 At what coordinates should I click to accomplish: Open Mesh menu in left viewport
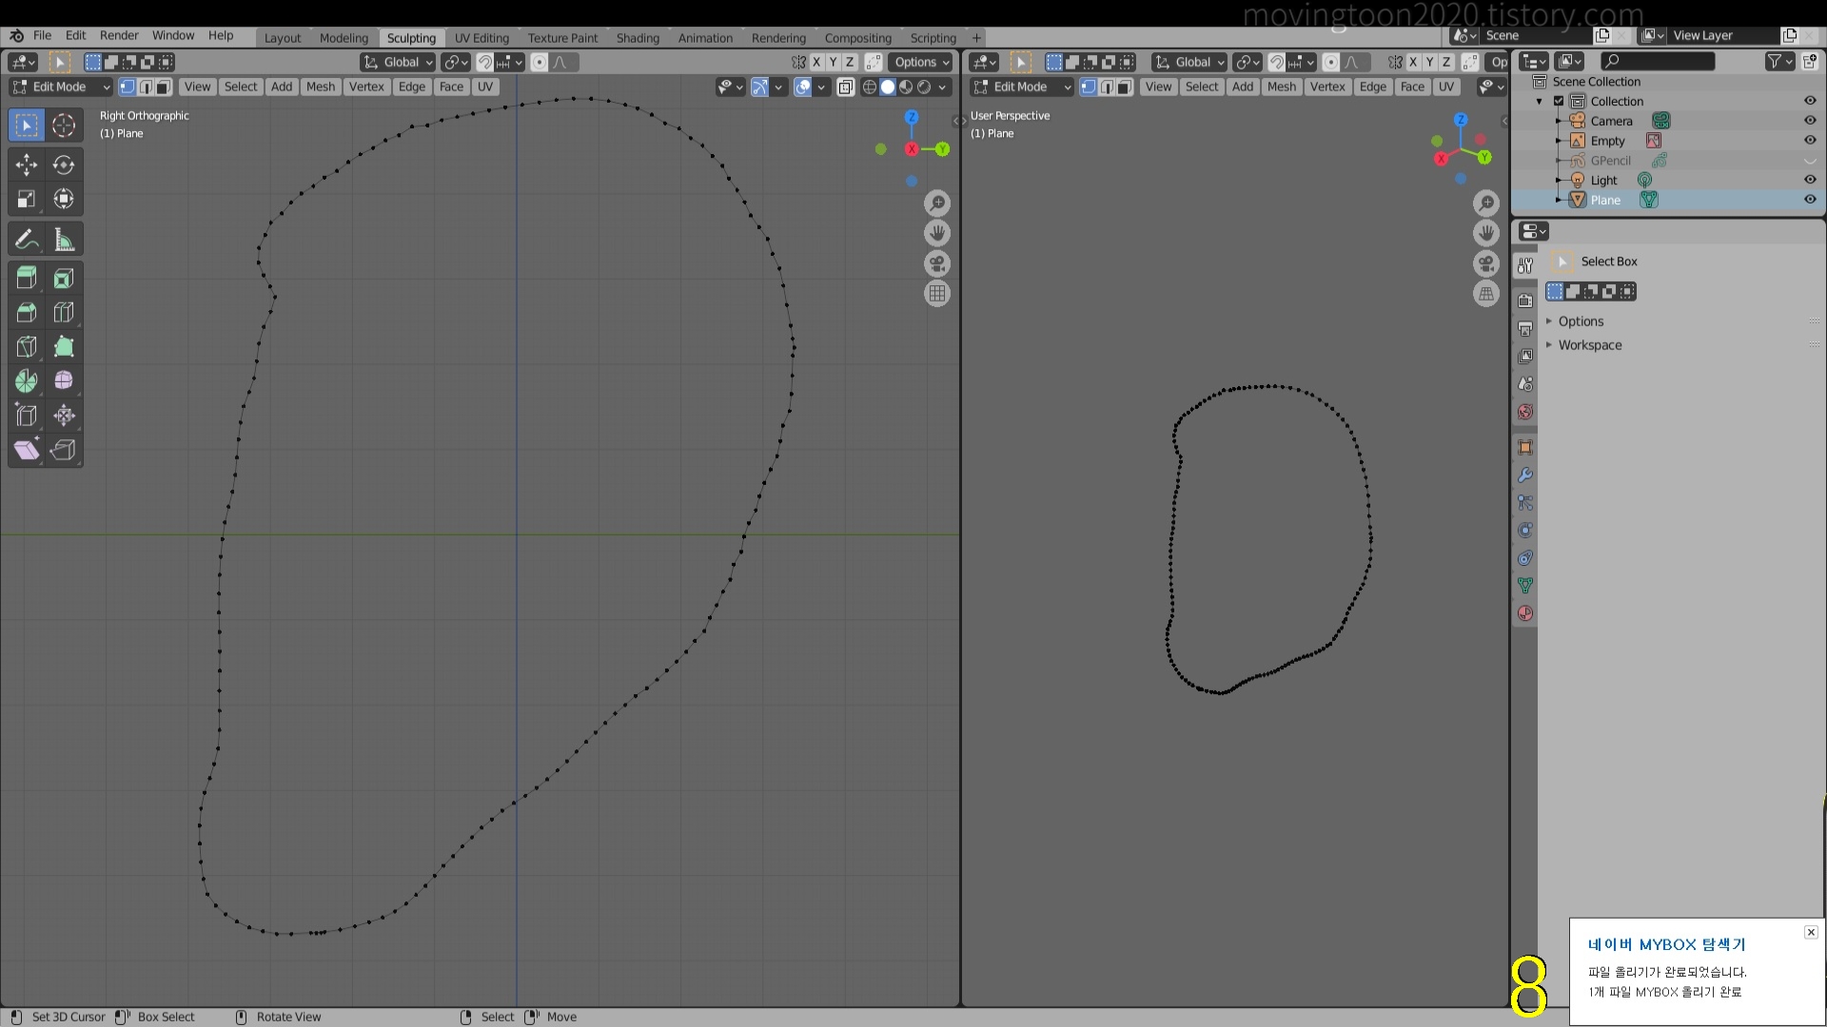[x=321, y=87]
